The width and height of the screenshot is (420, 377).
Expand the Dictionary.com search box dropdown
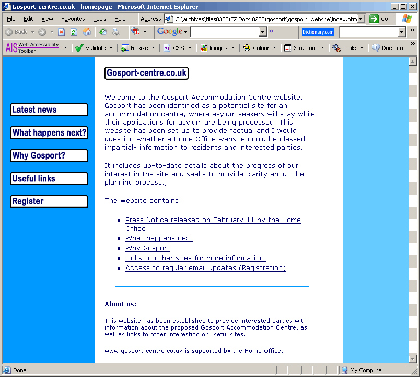[x=401, y=32]
